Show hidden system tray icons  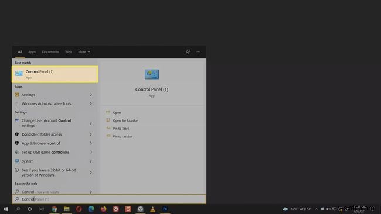point(317,209)
